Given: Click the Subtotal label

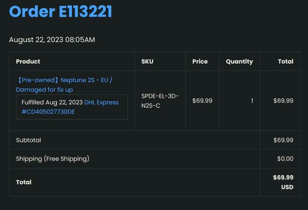Looking at the screenshot, I should click(x=28, y=140).
